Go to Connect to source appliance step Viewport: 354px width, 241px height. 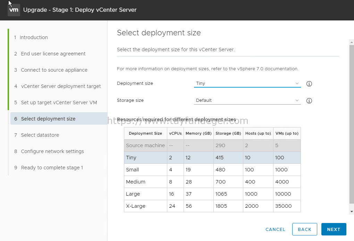point(51,70)
